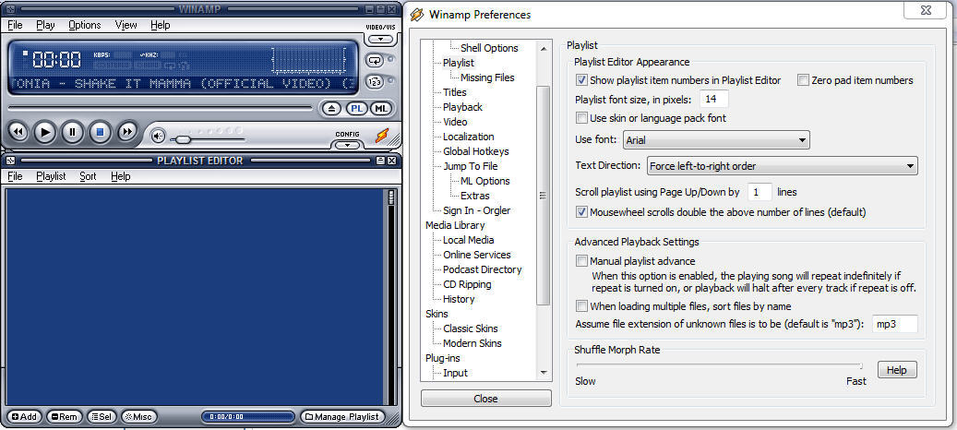Toggle the ML media library button

pyautogui.click(x=381, y=109)
